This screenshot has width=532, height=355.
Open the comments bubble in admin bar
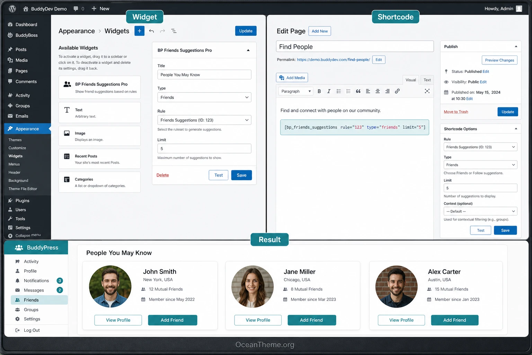[x=76, y=9]
